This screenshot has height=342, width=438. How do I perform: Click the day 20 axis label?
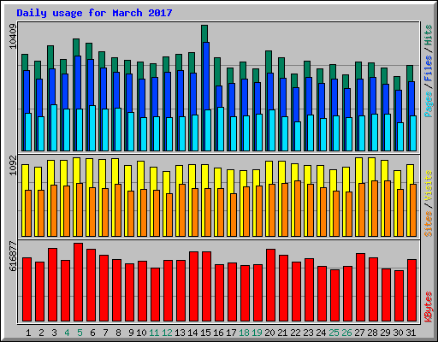click(x=269, y=333)
